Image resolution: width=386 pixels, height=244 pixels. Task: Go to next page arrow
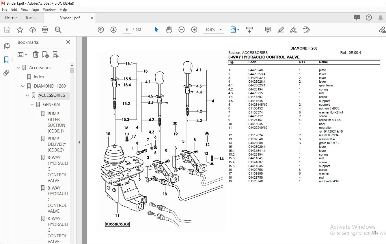pyautogui.click(x=113, y=30)
